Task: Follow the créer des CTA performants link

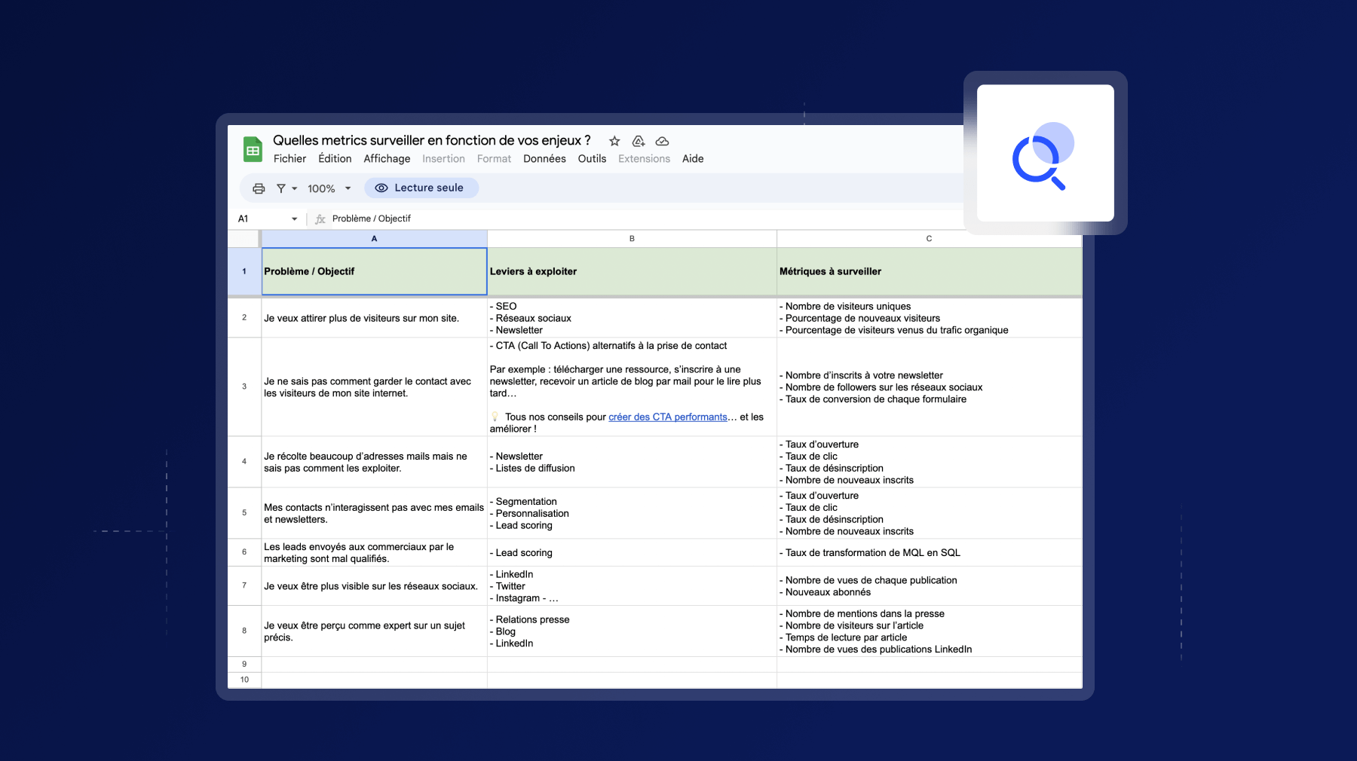Action: [667, 417]
